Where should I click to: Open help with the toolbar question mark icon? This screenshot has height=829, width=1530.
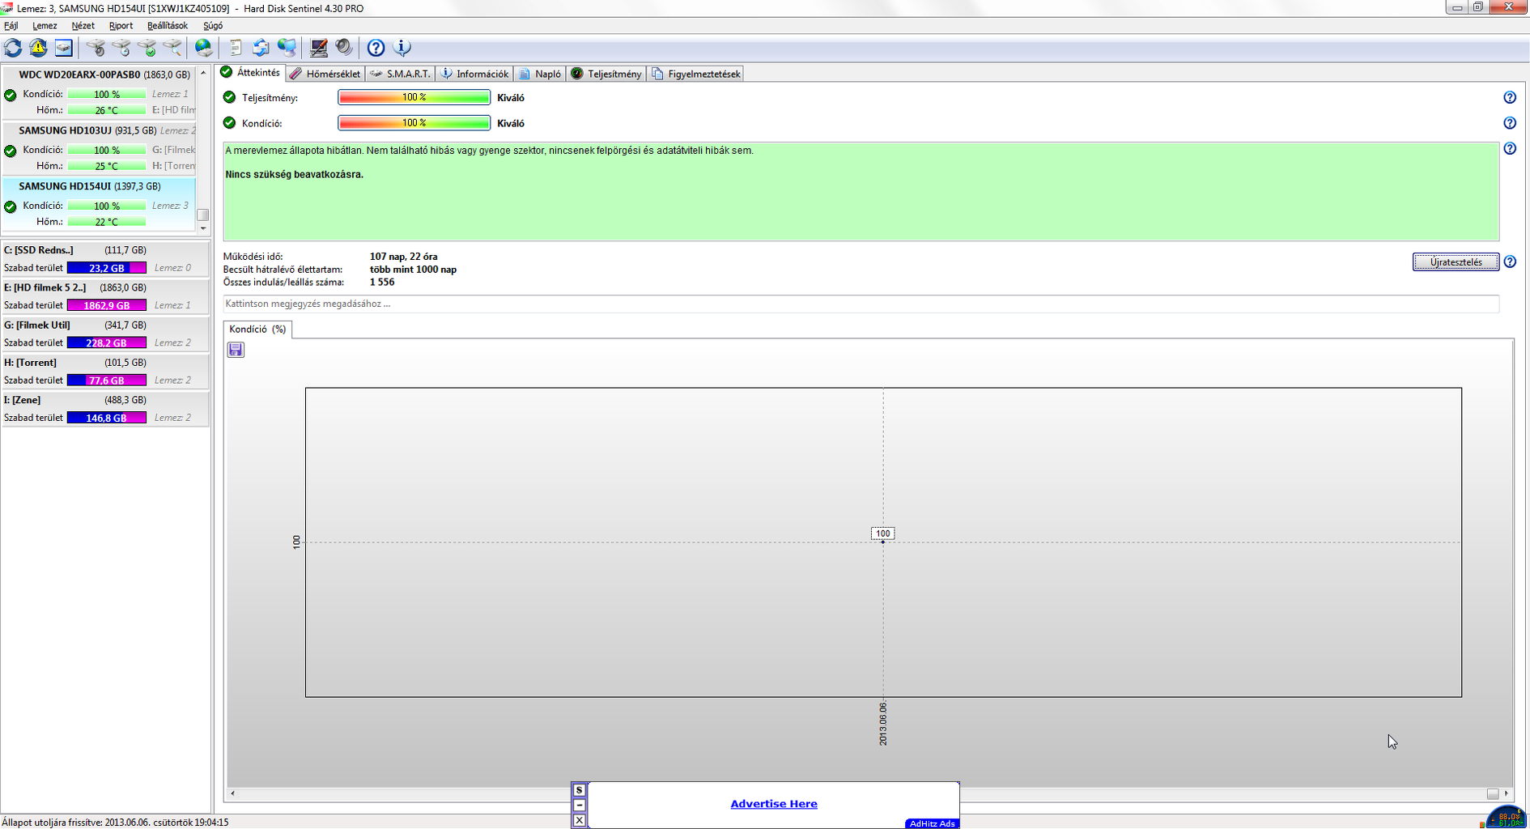click(x=376, y=48)
